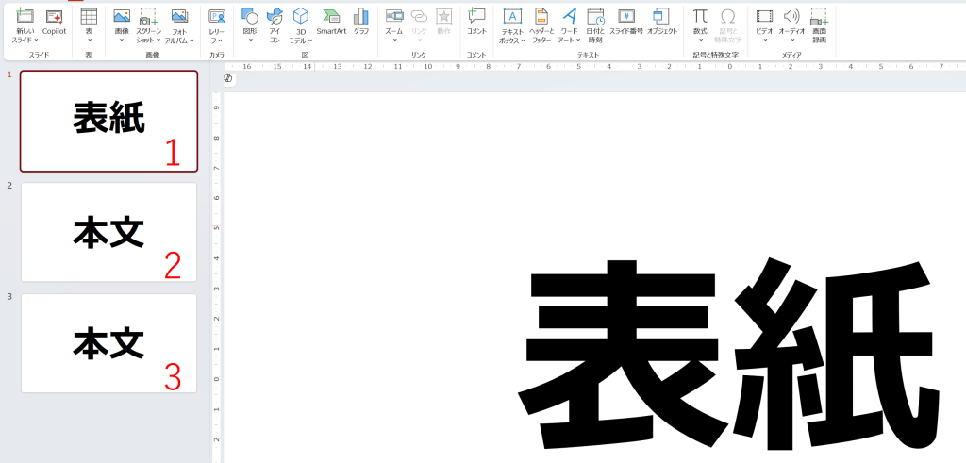Start 画面録画 (screen recording)
Viewport: 966px width, 463px height.
click(x=820, y=22)
